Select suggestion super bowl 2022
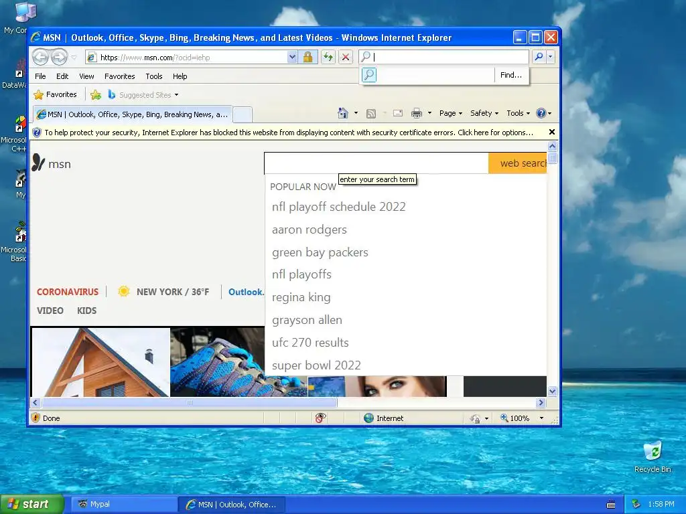 pos(316,365)
